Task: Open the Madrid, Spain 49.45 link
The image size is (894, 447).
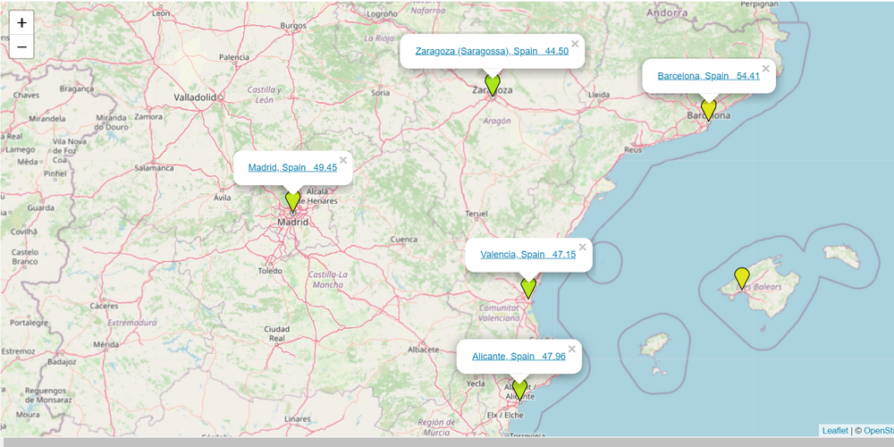Action: 292,168
